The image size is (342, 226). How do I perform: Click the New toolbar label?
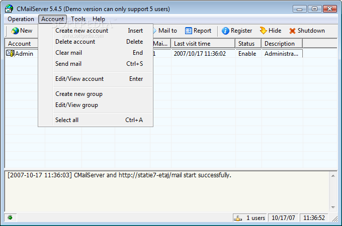[26, 31]
